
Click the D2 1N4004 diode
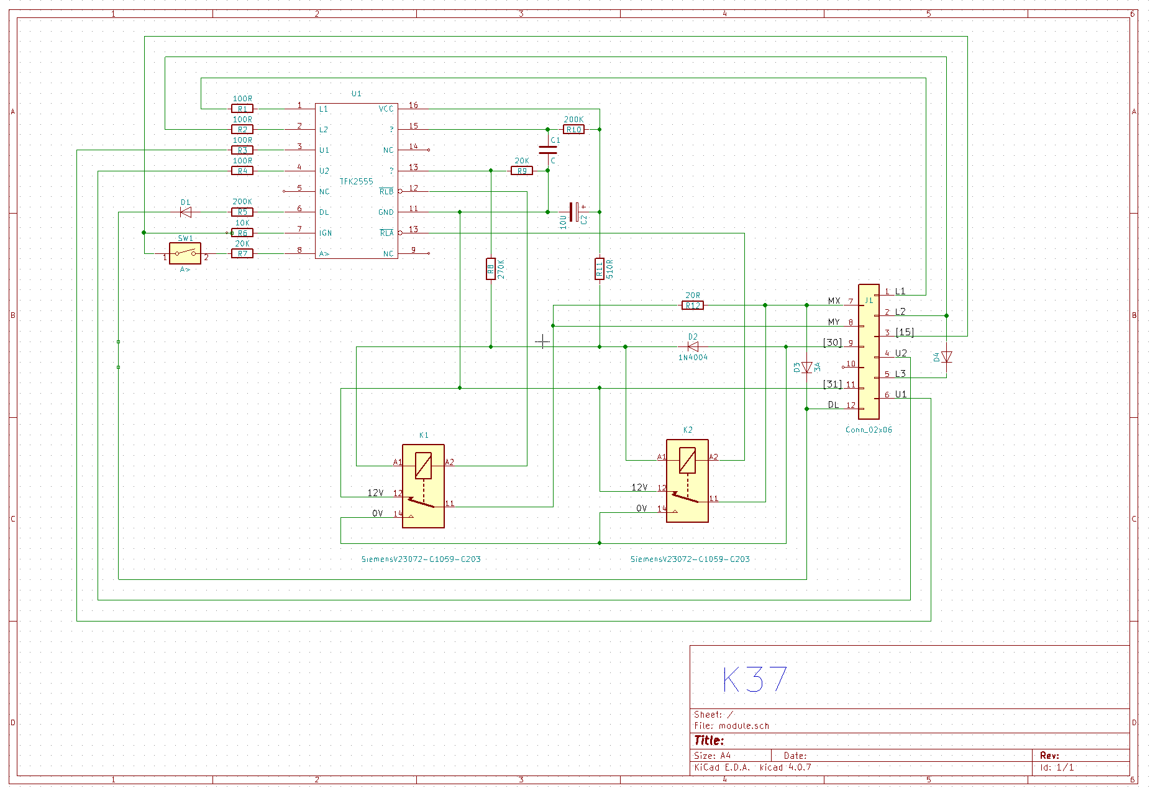click(693, 346)
